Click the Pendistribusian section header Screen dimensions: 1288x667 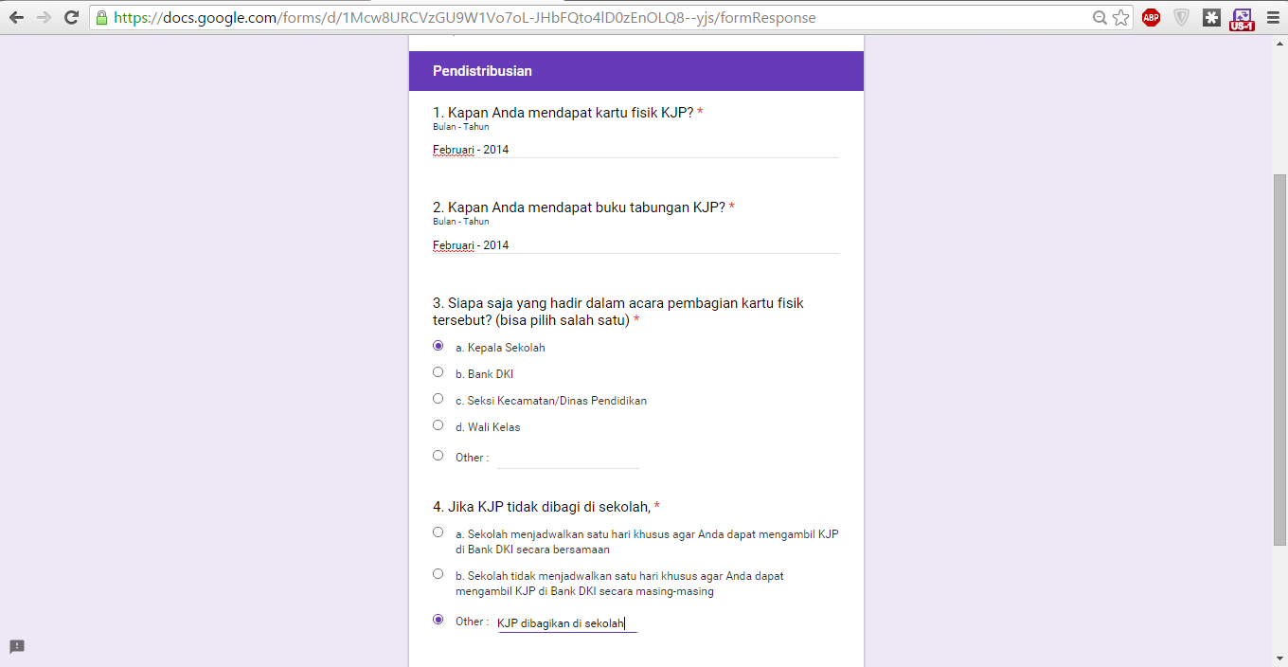[636, 71]
